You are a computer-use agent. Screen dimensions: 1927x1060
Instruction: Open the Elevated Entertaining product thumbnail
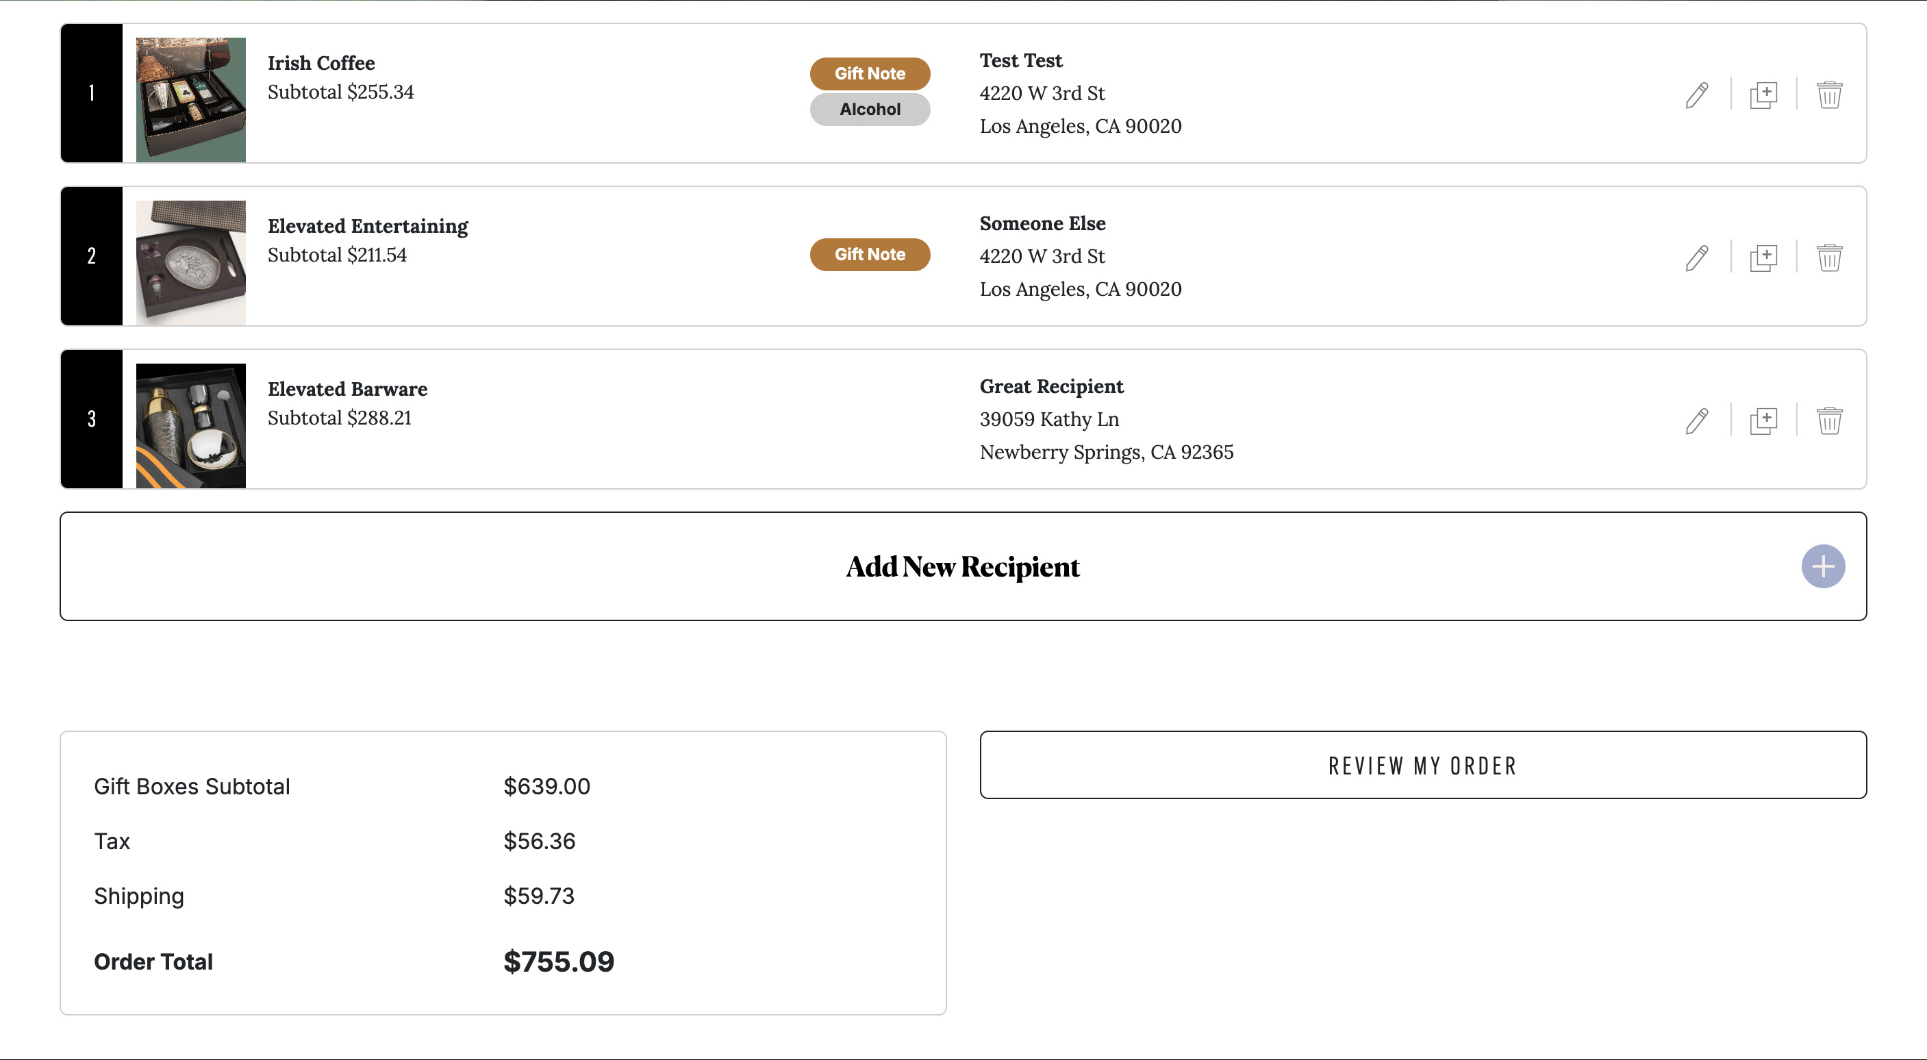coord(191,262)
